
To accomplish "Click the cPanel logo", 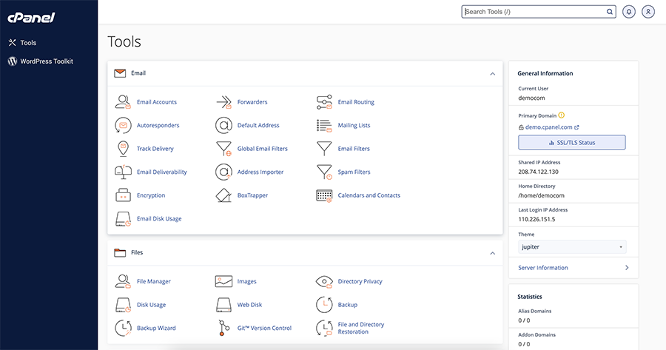I will pyautogui.click(x=31, y=18).
